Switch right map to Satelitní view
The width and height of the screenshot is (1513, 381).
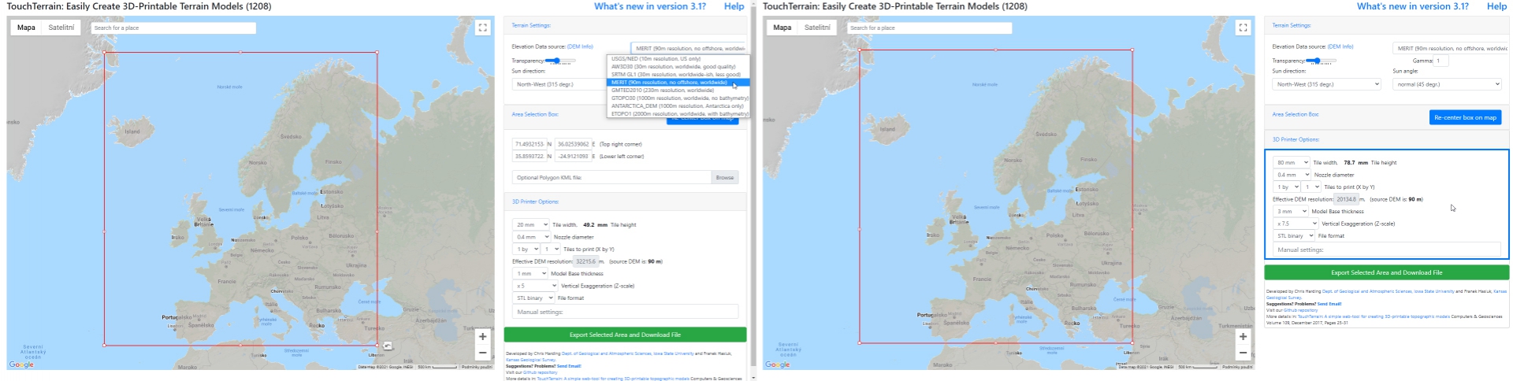pyautogui.click(x=817, y=28)
